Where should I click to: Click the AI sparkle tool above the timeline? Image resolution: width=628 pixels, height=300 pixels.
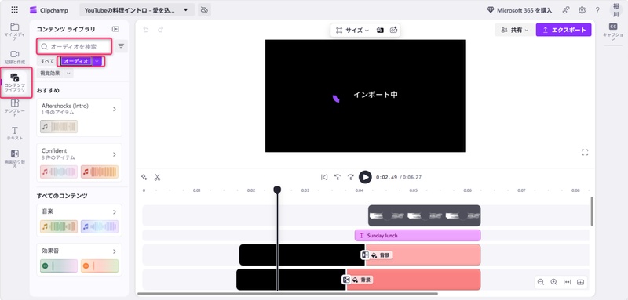[x=144, y=177]
